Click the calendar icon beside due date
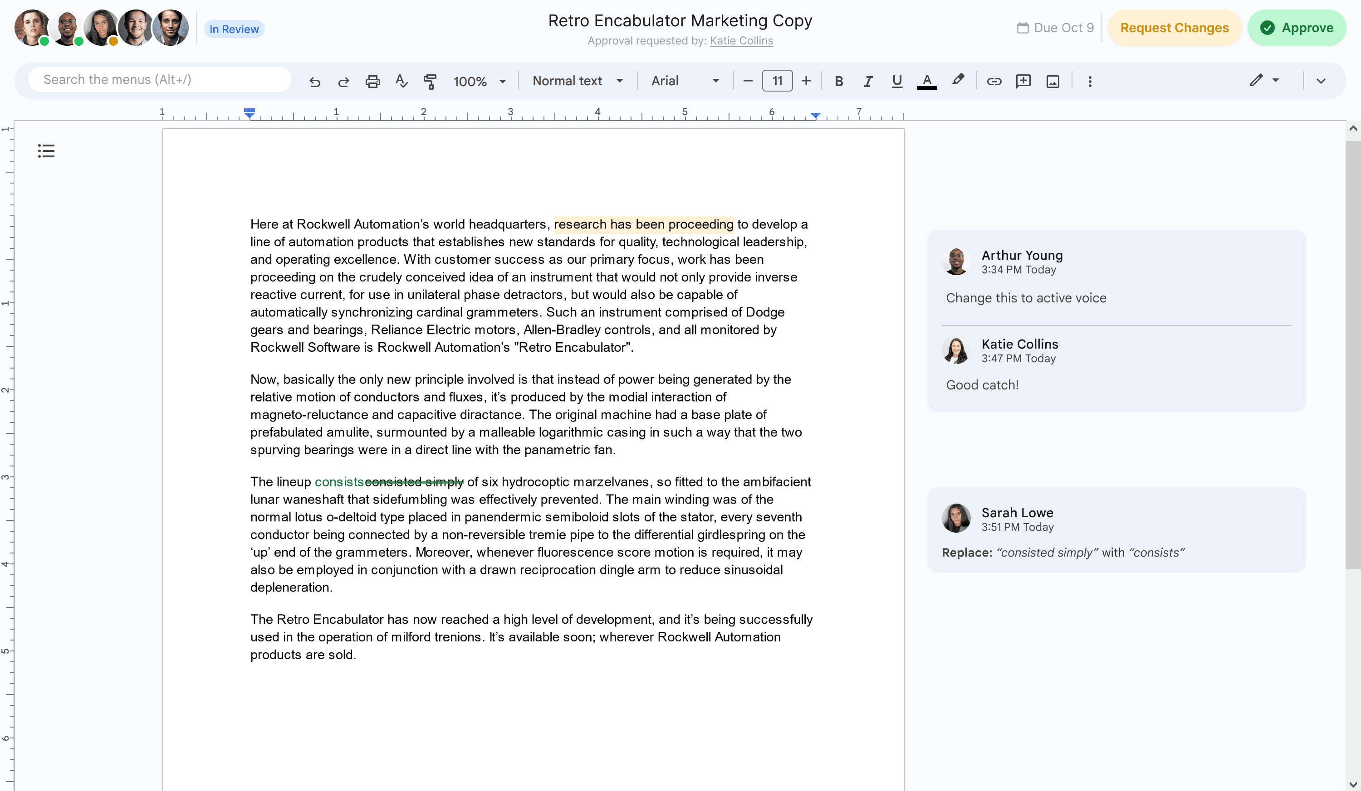 click(x=1023, y=28)
